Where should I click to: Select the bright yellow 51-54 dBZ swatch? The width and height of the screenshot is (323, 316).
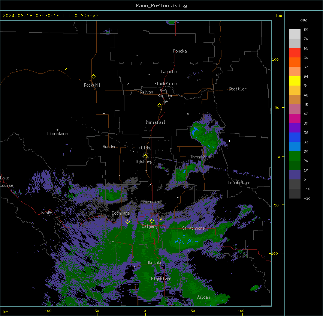pos(295,81)
